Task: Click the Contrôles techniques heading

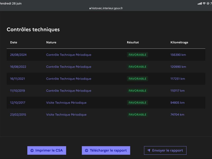Action: pos(33,29)
